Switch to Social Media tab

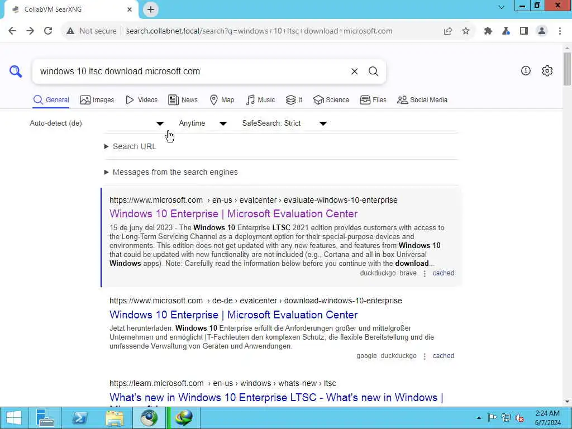pyautogui.click(x=422, y=100)
